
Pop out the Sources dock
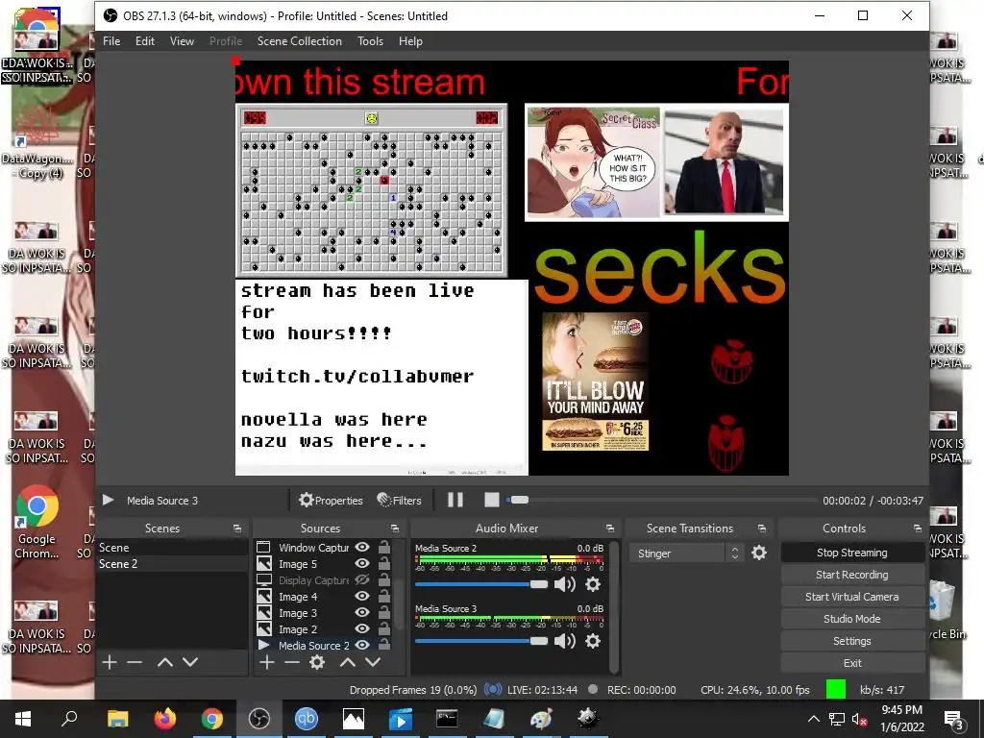click(x=395, y=529)
